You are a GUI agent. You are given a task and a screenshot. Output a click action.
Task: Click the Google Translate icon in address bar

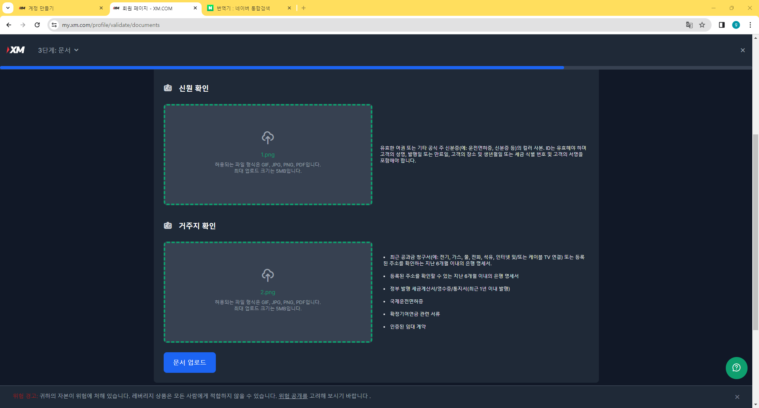coord(689,25)
